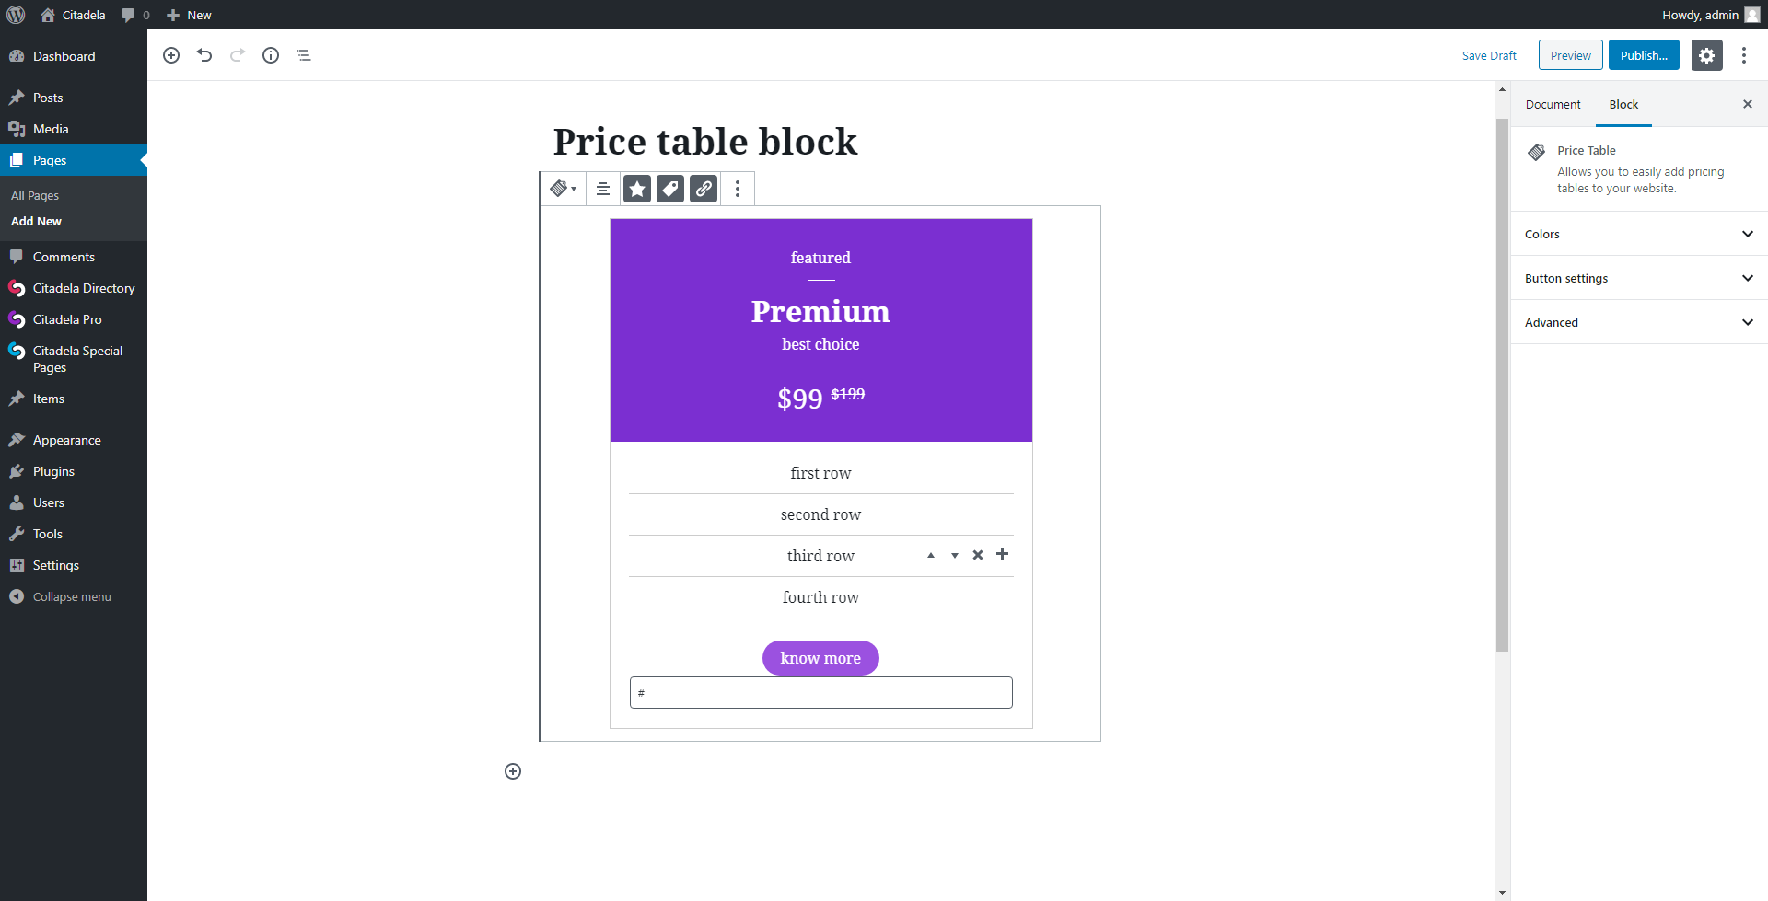Click the button URL input field
This screenshot has height=901, width=1768.
pyautogui.click(x=821, y=693)
